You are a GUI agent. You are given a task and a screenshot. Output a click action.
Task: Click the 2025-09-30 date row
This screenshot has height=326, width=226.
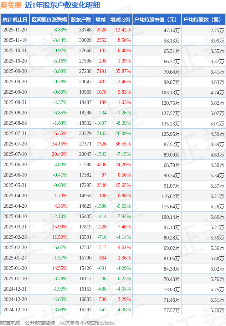pos(15,71)
